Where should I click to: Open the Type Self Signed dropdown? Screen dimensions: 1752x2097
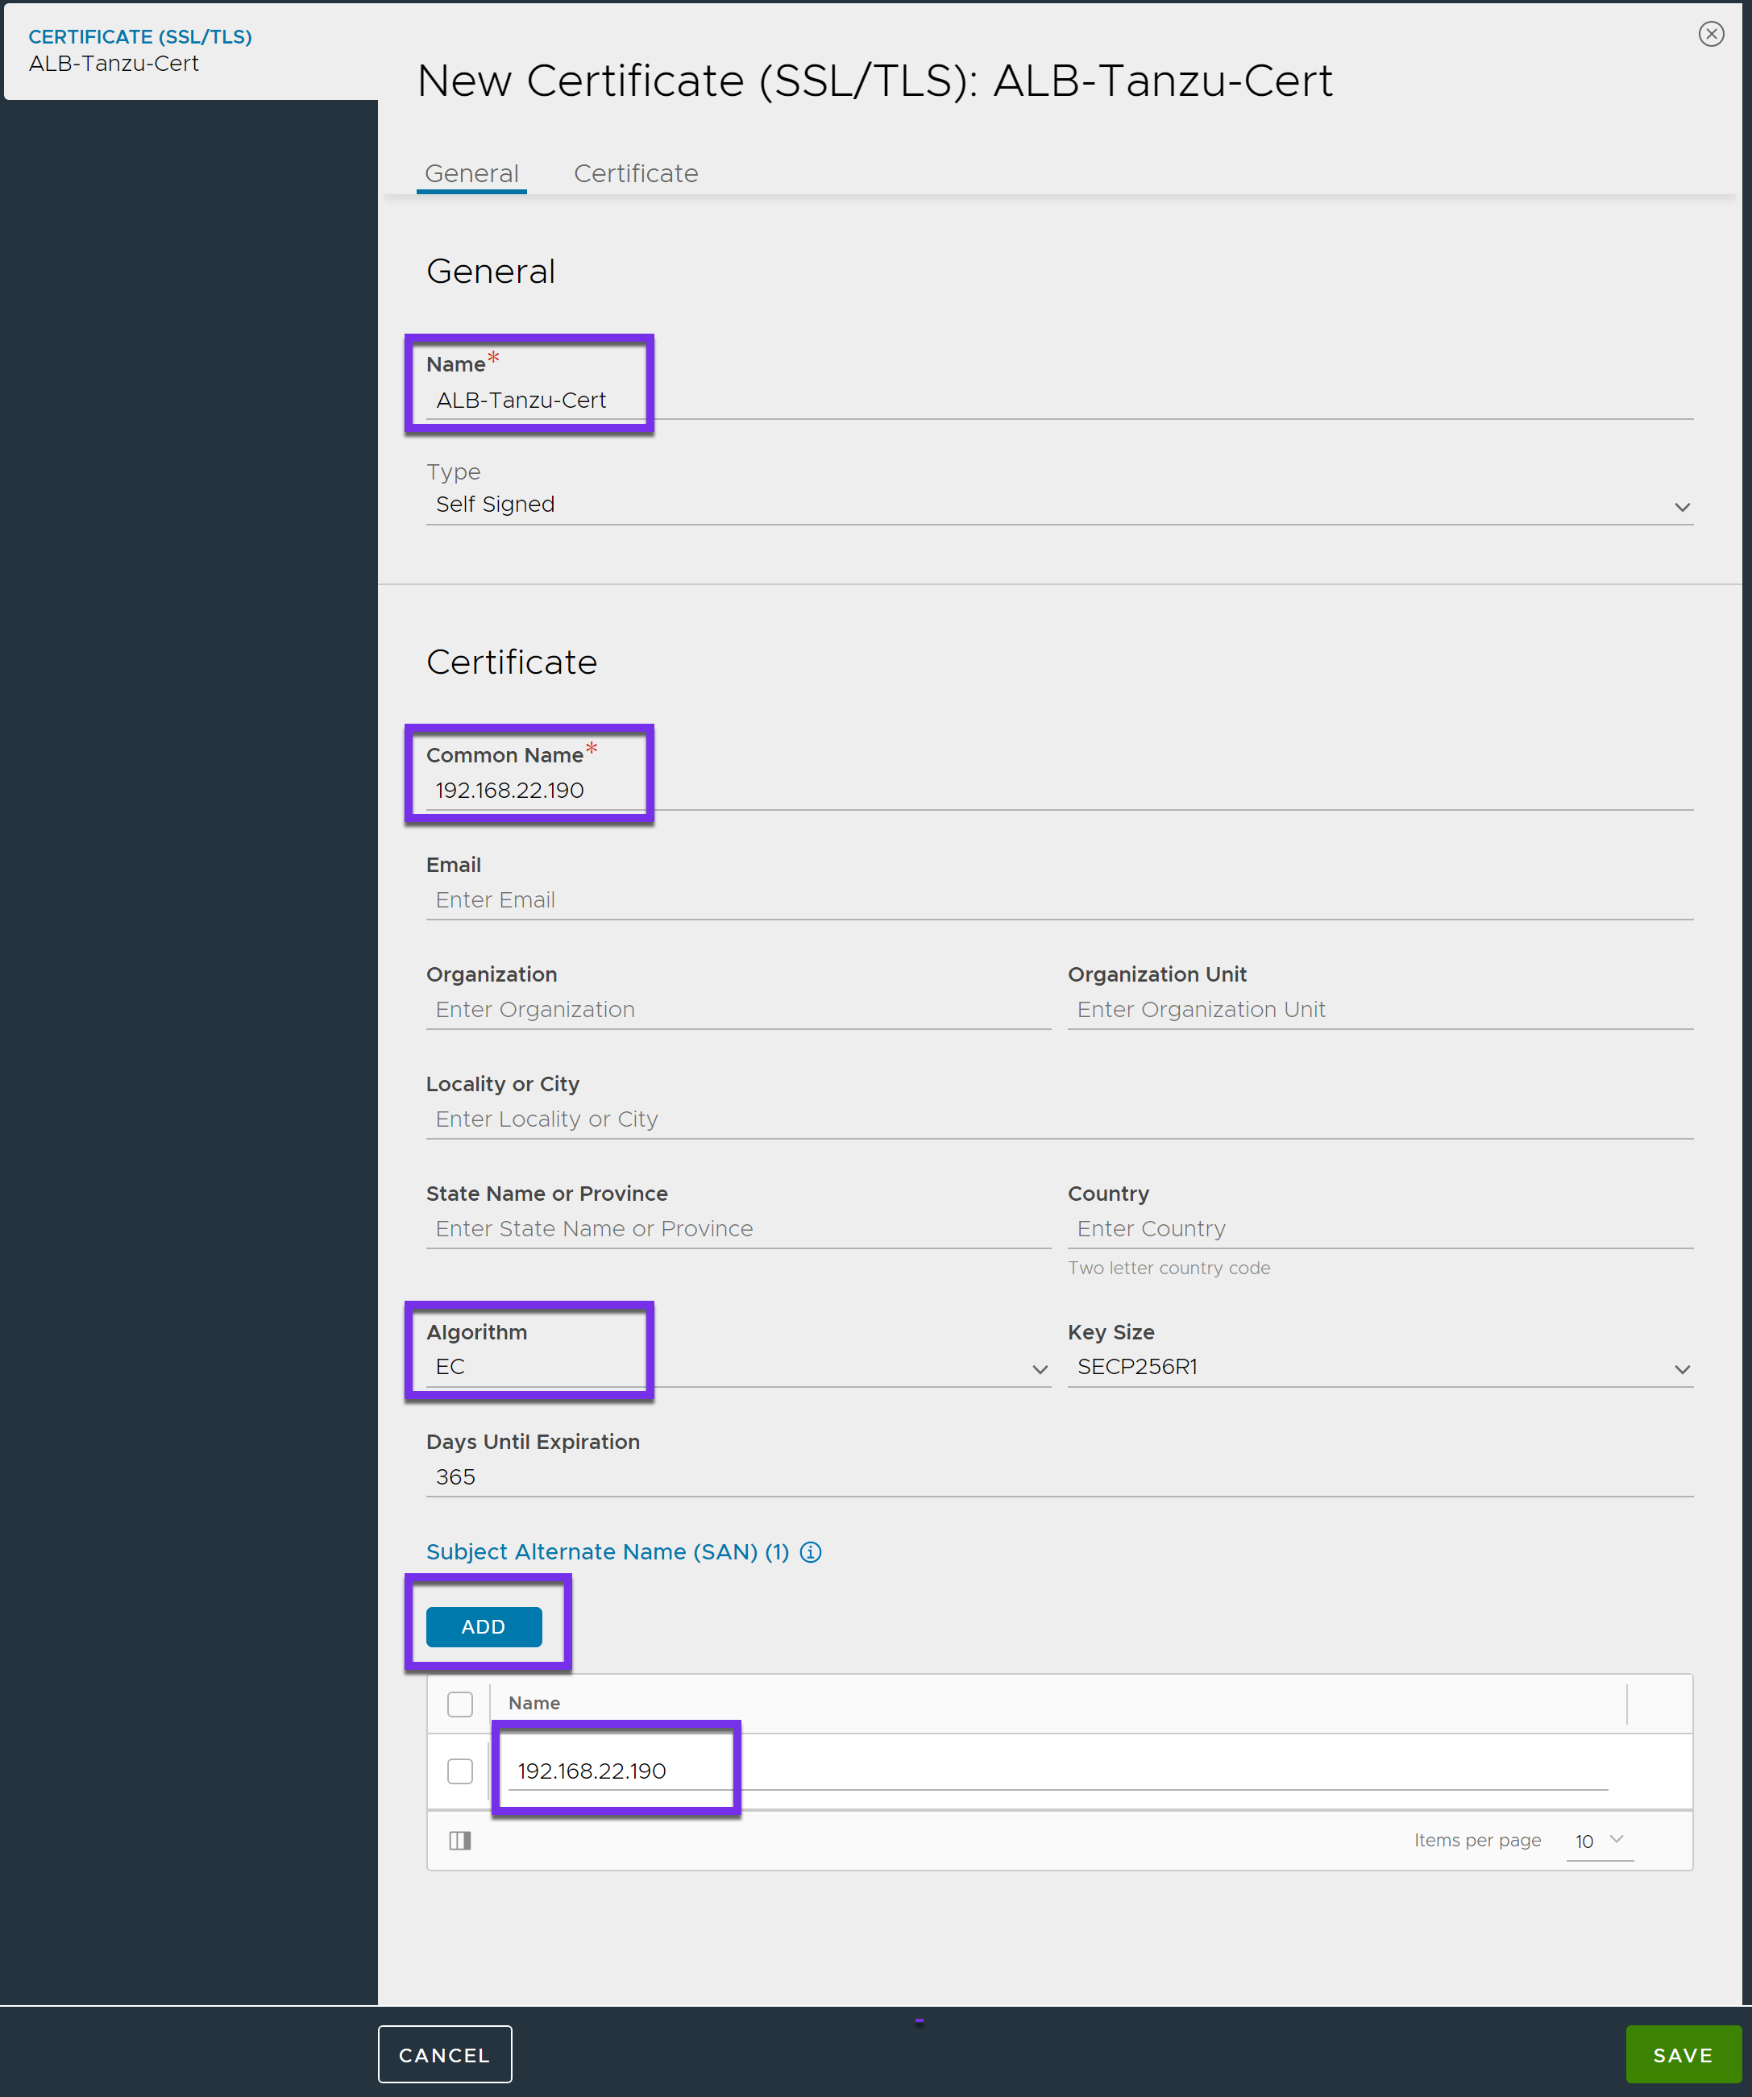tap(1058, 505)
